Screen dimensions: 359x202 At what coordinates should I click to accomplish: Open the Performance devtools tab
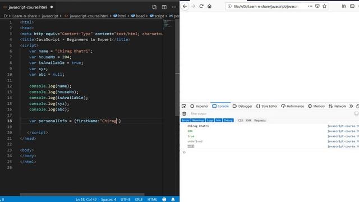click(293, 106)
